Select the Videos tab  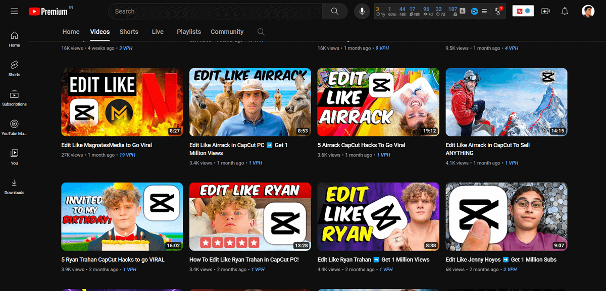(x=100, y=32)
